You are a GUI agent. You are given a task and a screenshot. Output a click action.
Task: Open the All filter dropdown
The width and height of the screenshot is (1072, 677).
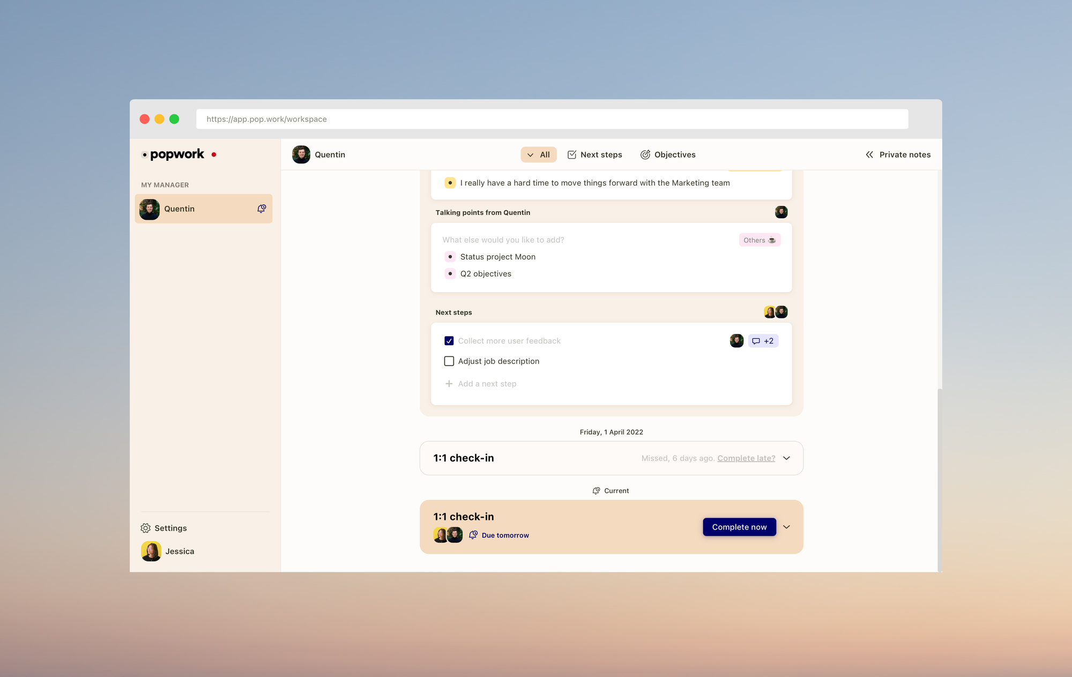point(539,154)
